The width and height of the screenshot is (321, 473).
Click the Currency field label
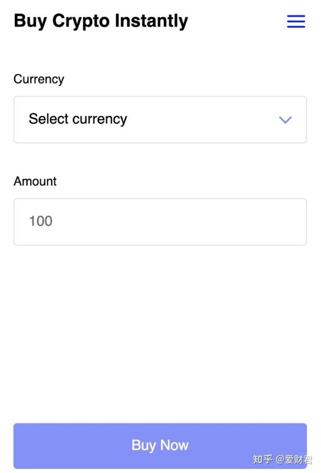tap(39, 79)
